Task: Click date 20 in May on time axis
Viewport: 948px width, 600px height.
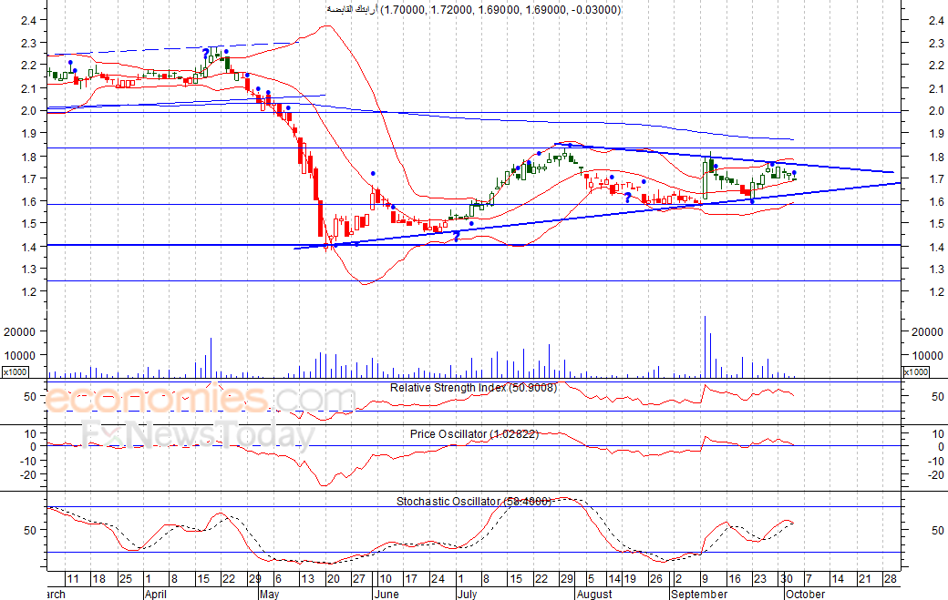Action: (333, 579)
